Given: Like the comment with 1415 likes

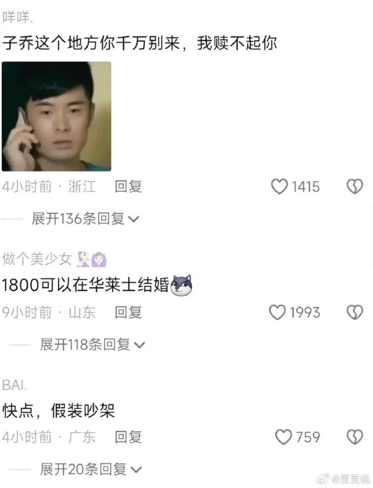Looking at the screenshot, I should [279, 186].
